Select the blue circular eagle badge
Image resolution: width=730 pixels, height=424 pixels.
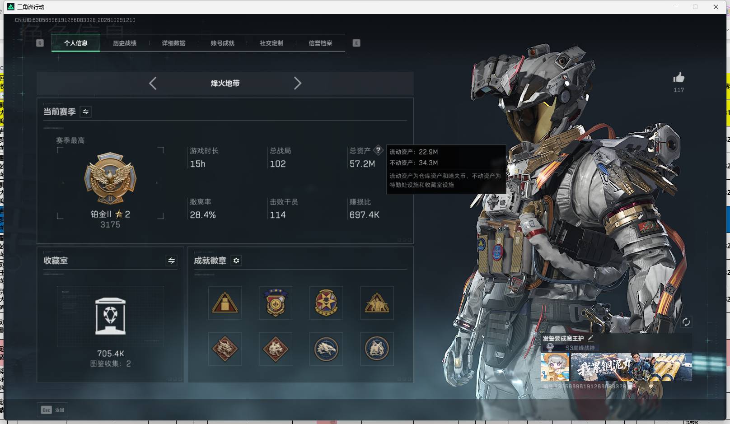326,349
